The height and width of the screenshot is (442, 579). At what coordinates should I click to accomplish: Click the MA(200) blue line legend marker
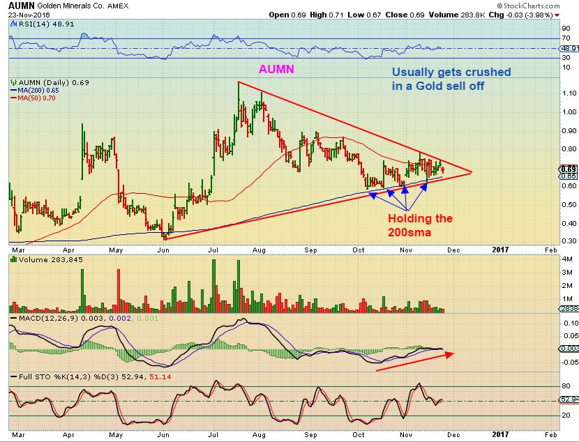tap(14, 91)
